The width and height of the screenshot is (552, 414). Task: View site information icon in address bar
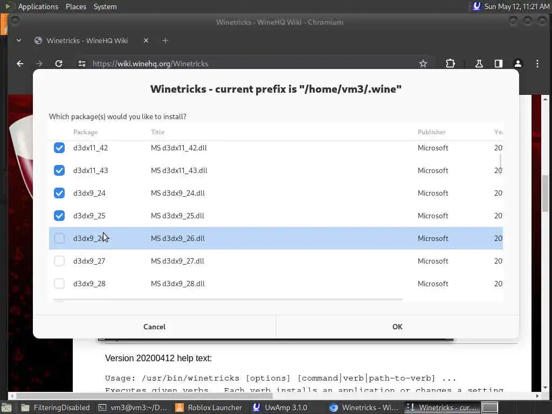pos(82,64)
